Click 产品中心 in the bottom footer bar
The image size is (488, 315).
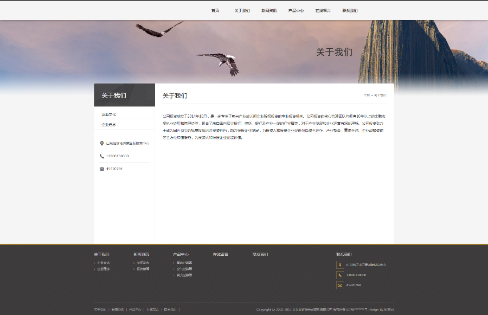(x=135, y=310)
